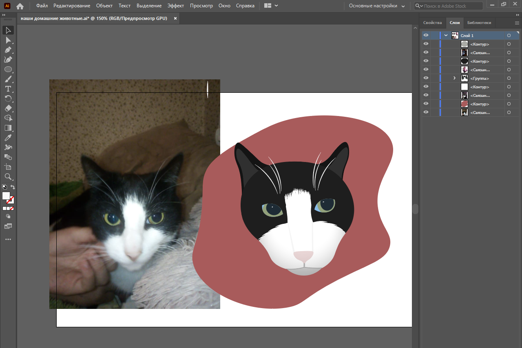Hide Слой 1 using its eye icon

(x=426, y=35)
